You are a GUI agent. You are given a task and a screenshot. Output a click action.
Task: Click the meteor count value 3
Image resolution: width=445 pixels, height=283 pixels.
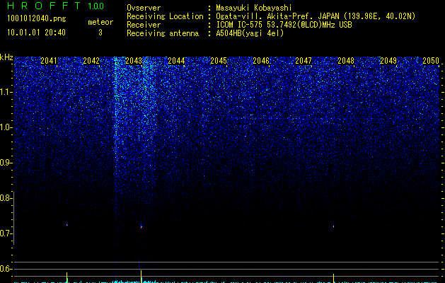[x=100, y=33]
